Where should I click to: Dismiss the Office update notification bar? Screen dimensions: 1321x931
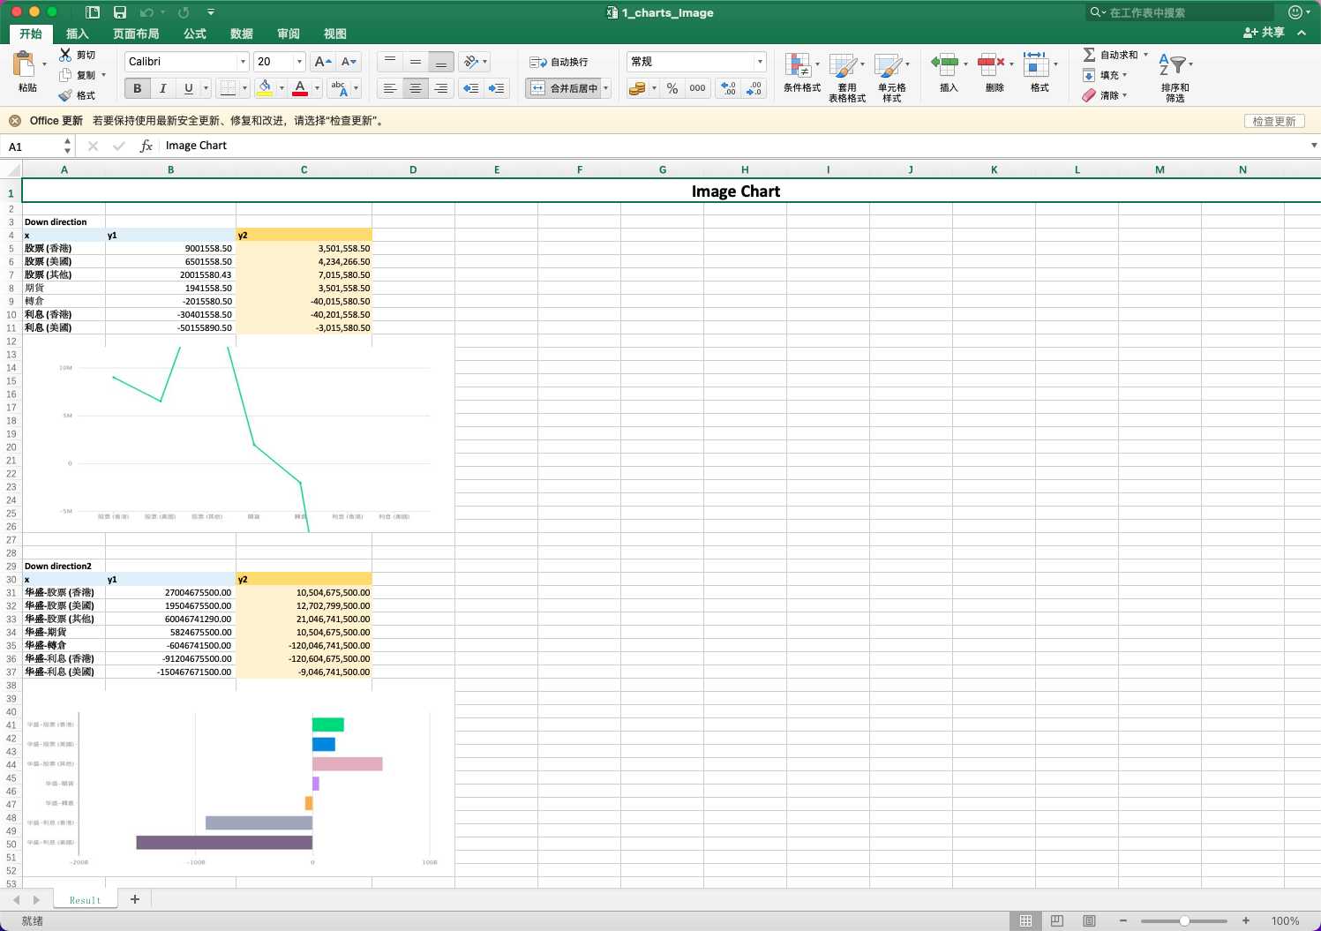(15, 121)
